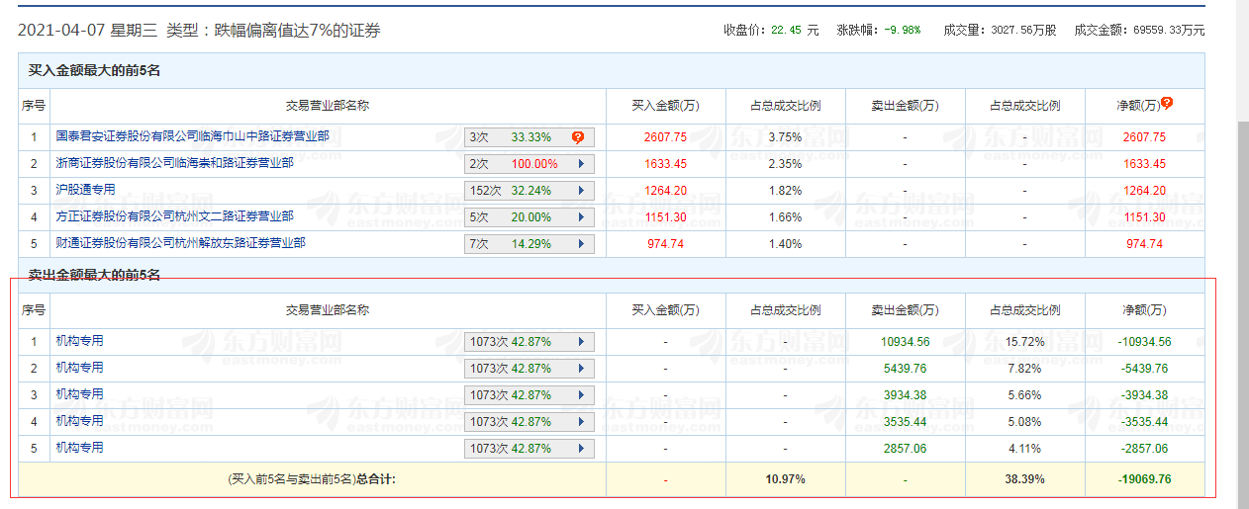Click the 卖出金额(万) header in the sell table

pos(905,310)
